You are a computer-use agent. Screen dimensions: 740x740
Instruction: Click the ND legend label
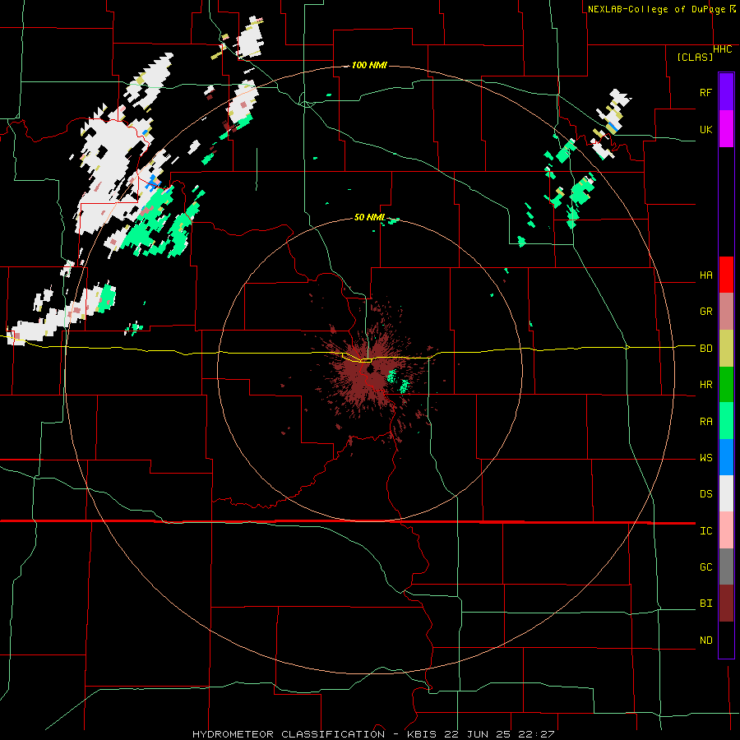705,641
